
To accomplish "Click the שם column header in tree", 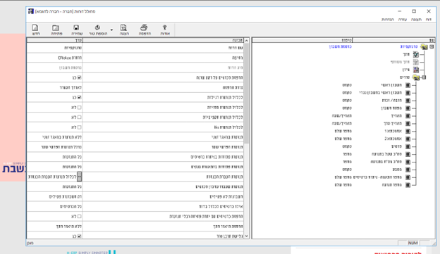I will coord(393,40).
